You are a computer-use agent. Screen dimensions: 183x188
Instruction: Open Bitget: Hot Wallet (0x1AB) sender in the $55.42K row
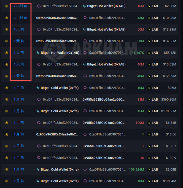pos(60,53)
